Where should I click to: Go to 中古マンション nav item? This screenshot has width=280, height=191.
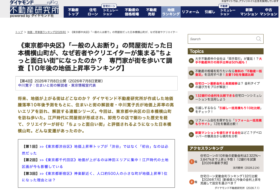(268, 12)
